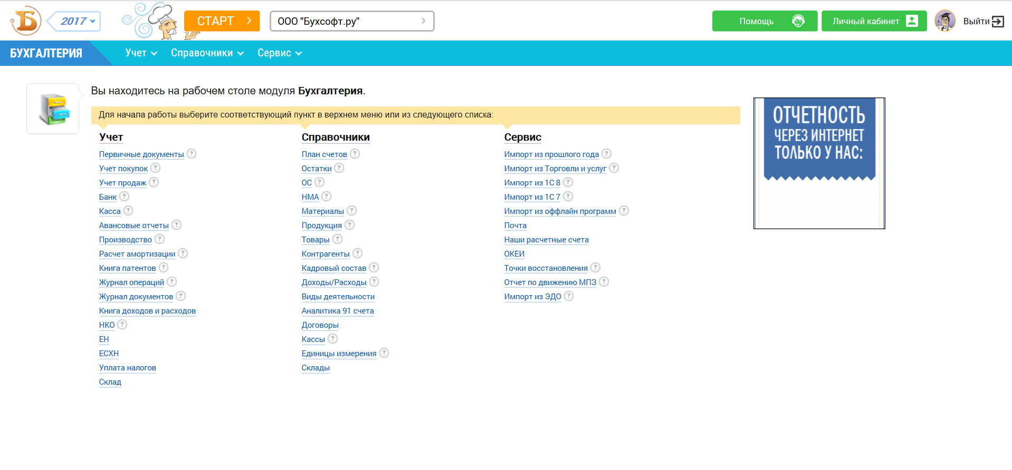Open the 2017 year dropdown
1012x470 pixels.
74,21
